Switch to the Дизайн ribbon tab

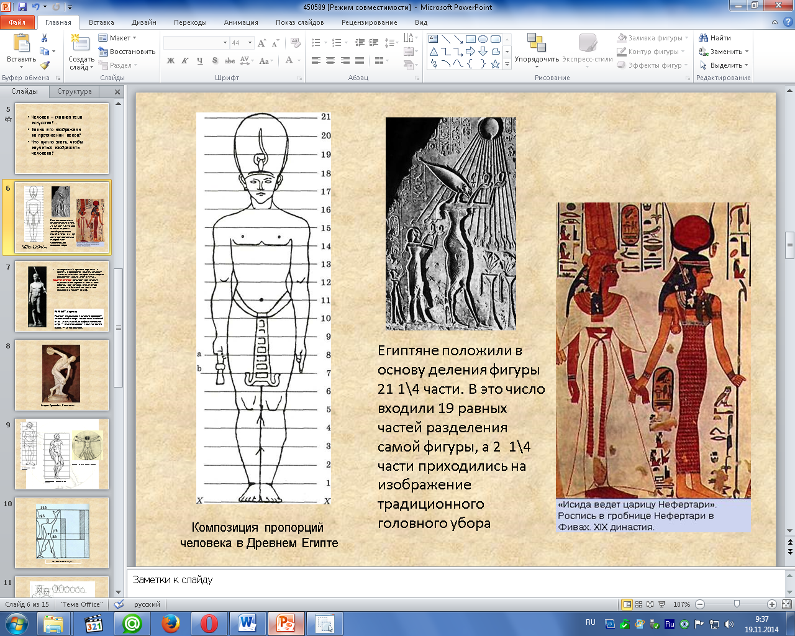(143, 22)
